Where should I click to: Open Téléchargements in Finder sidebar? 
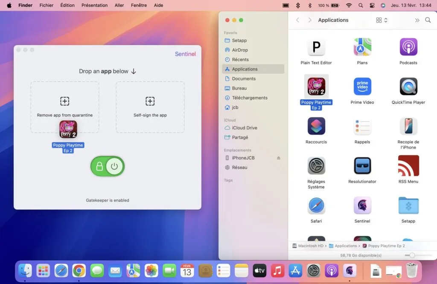[253, 98]
